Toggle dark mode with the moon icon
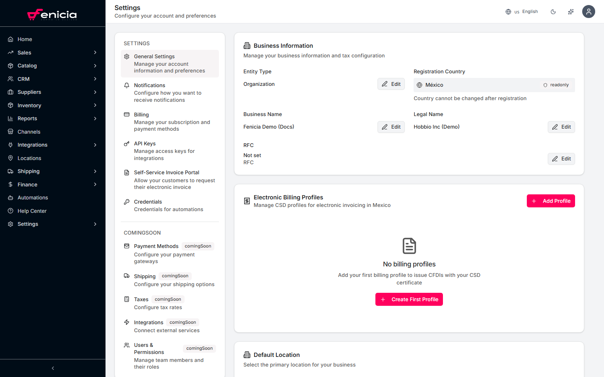 pos(553,11)
